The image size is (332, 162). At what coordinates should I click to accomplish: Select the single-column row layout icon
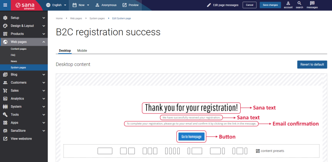pos(105,151)
